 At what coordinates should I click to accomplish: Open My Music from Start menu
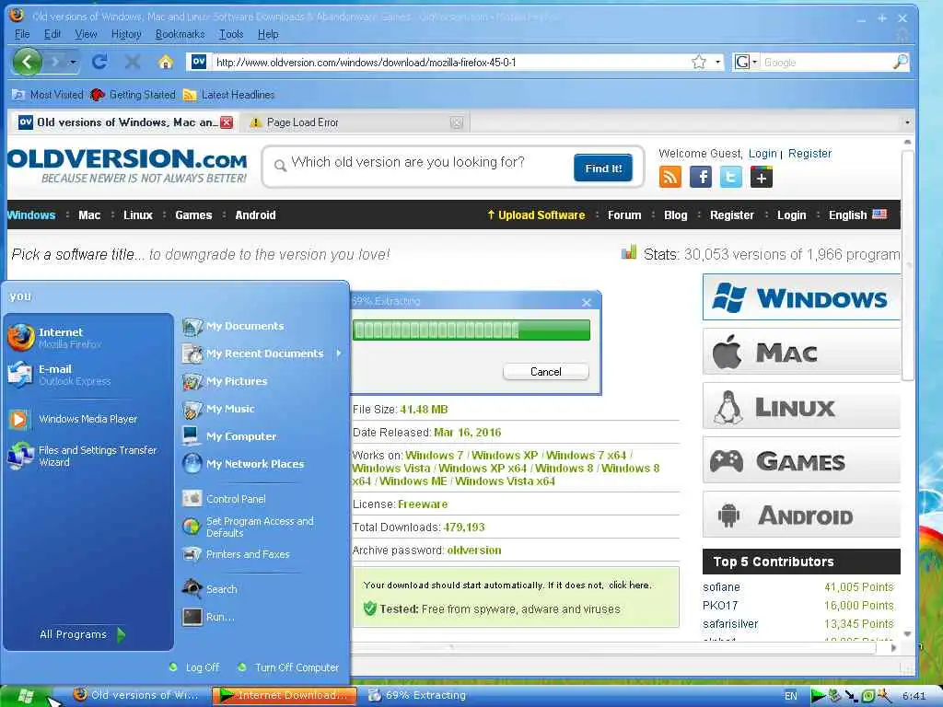coord(262,409)
